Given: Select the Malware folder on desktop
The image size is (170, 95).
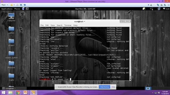Looking at the screenshot, I should [x=11, y=65].
